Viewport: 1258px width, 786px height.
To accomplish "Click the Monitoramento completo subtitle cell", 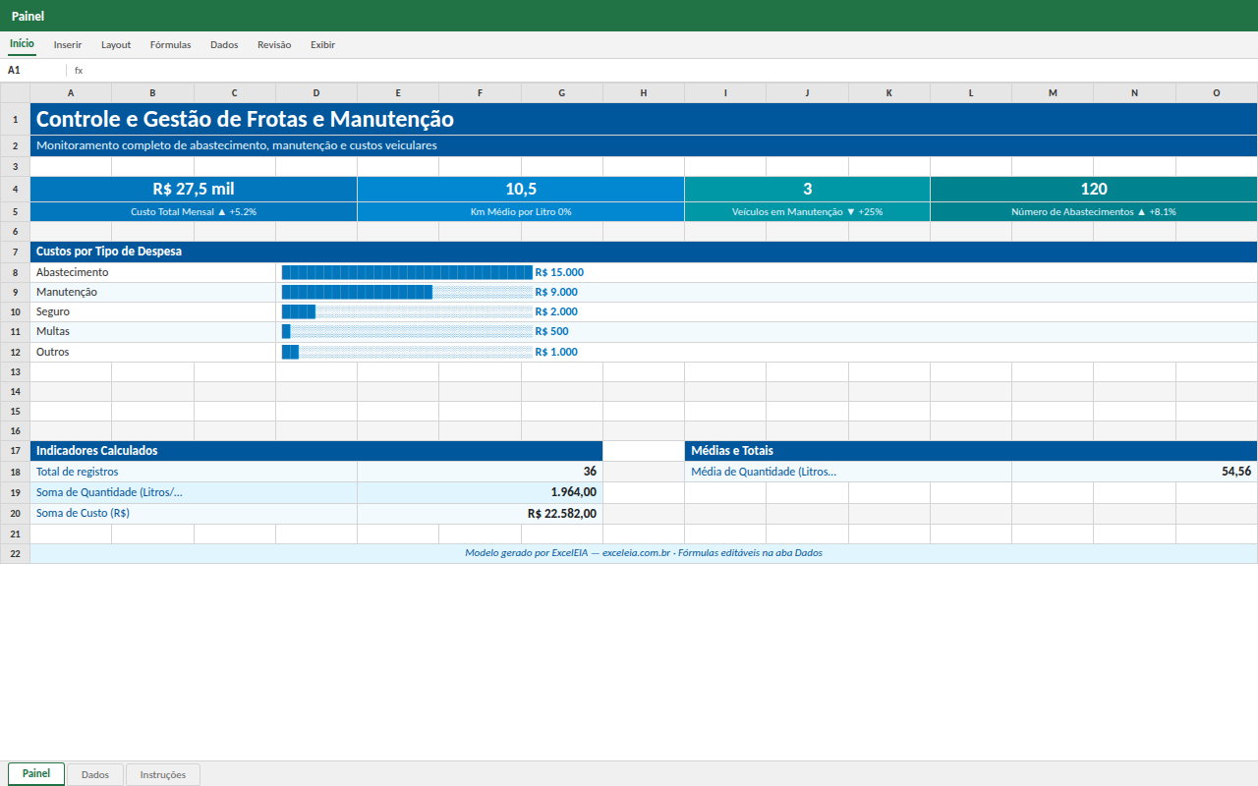I will [x=644, y=145].
